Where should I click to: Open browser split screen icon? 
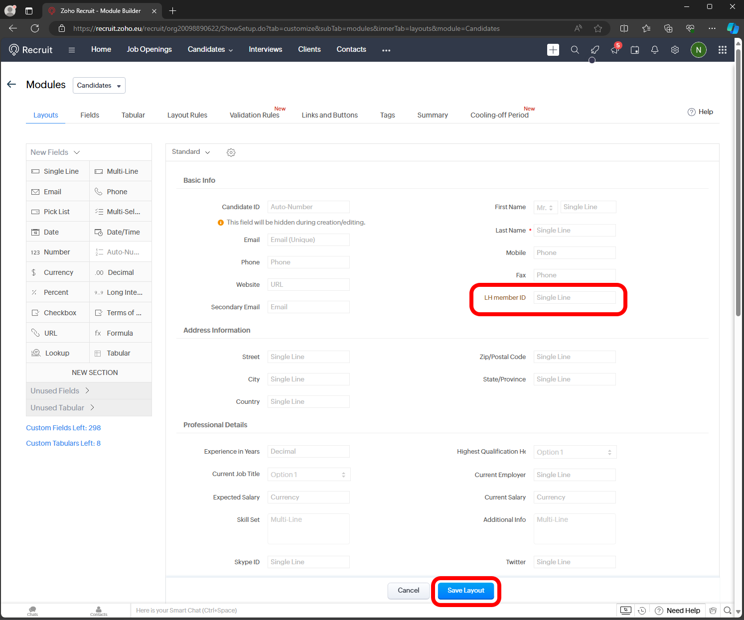coord(624,28)
